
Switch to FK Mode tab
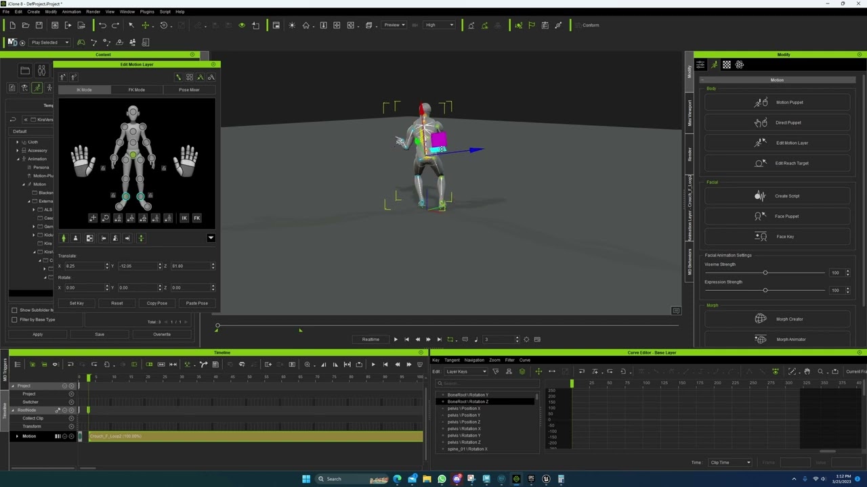click(137, 90)
